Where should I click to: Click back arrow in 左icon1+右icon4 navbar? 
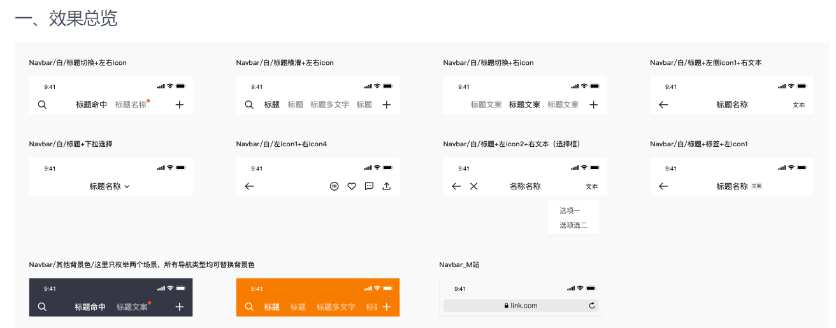click(x=249, y=186)
